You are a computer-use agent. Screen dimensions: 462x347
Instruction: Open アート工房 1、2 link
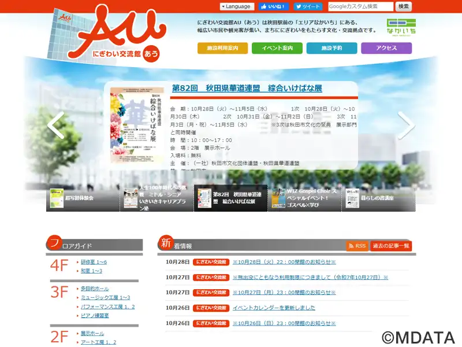(98, 342)
